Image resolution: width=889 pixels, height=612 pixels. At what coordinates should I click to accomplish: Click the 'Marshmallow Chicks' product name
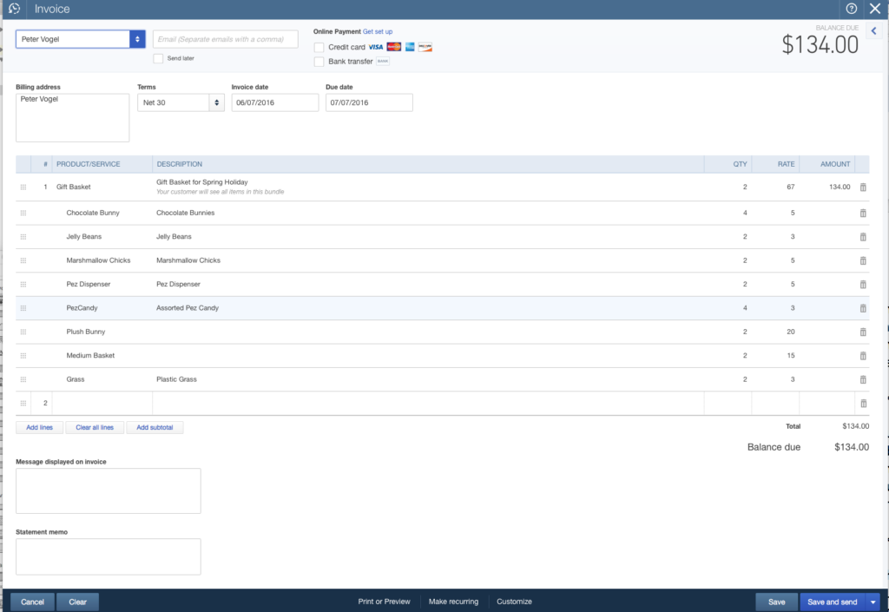[98, 260]
